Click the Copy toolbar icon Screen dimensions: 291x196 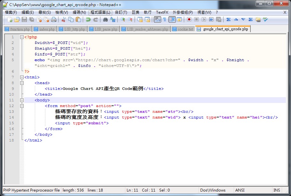coord(71,19)
